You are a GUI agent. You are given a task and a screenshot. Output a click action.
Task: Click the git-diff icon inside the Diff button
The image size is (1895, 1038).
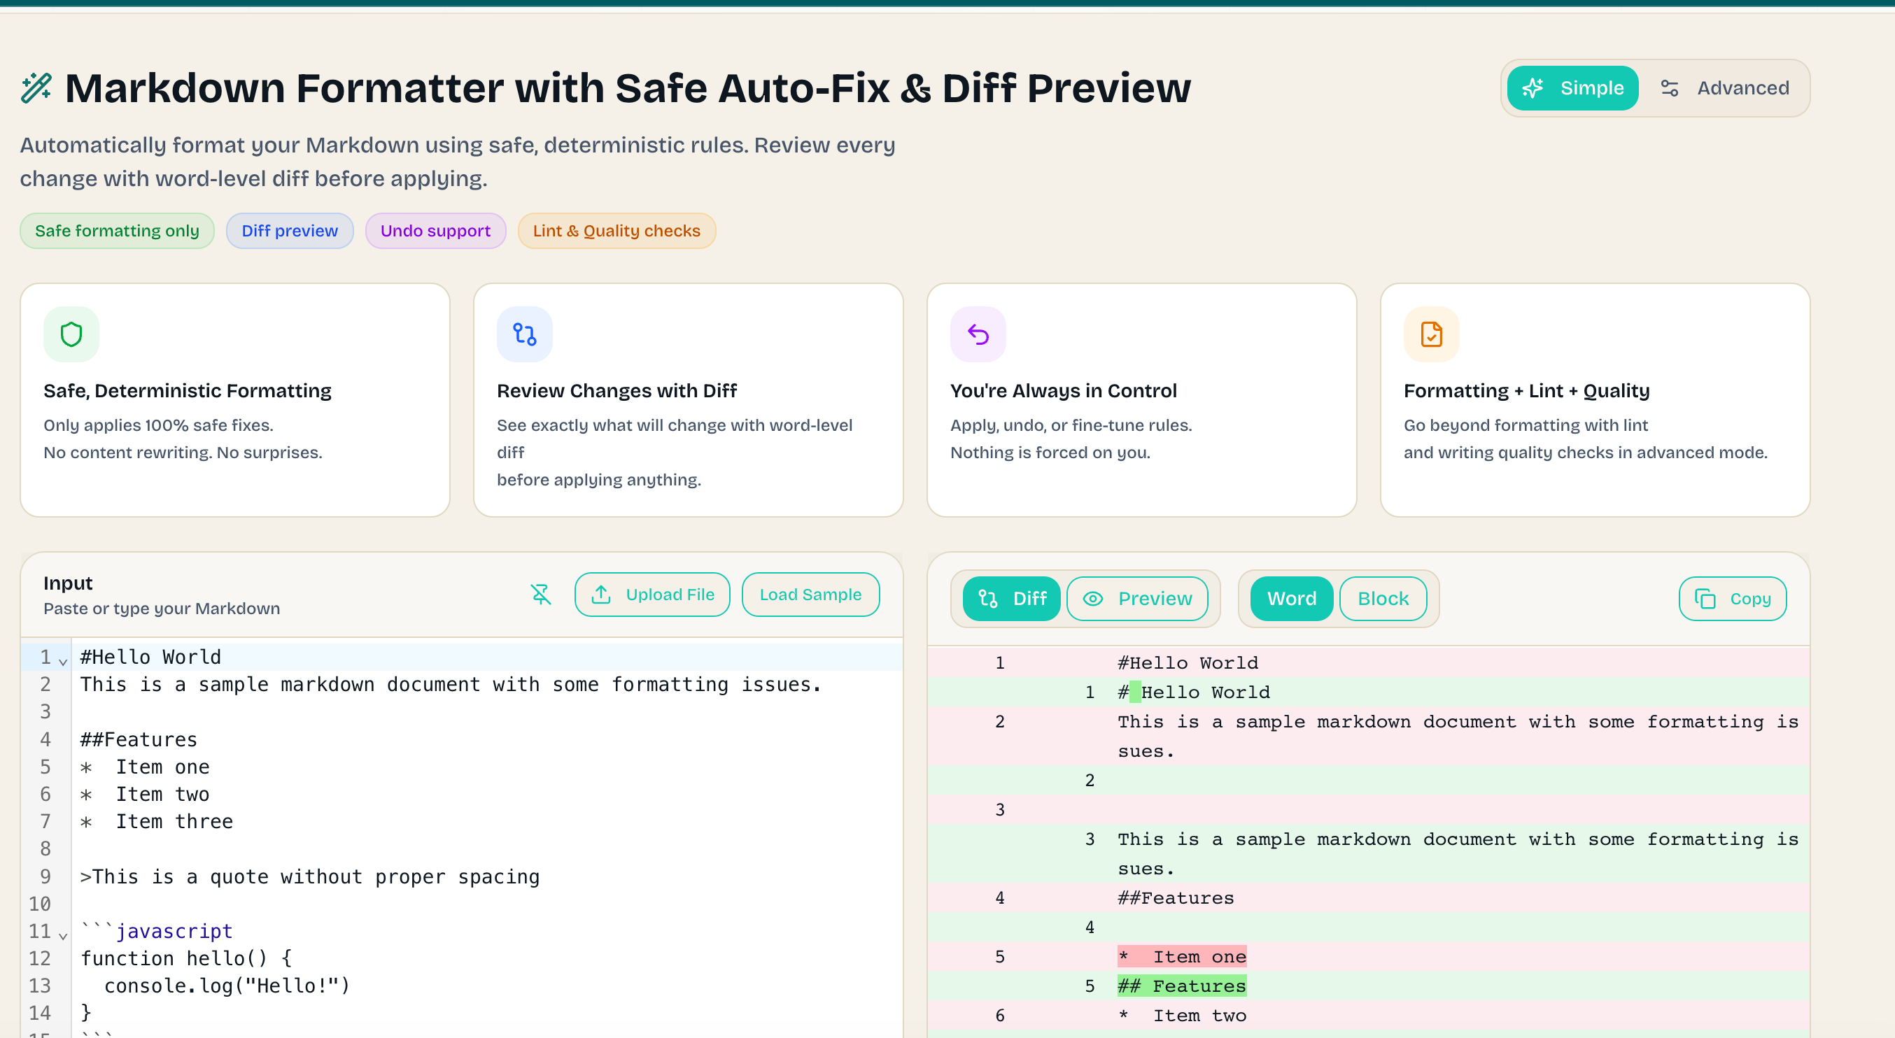989,599
